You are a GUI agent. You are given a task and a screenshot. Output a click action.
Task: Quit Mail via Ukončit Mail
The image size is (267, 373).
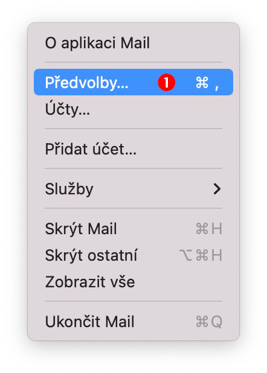133,322
